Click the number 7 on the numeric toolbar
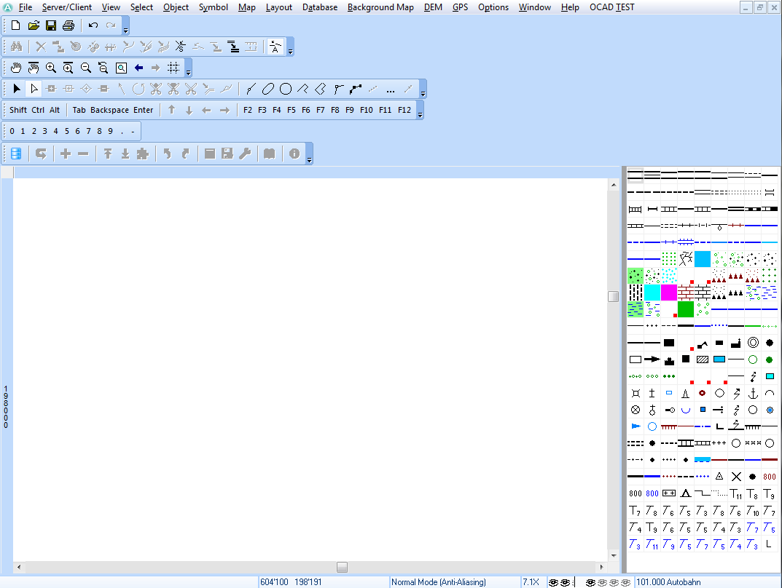The width and height of the screenshot is (782, 588). tap(88, 132)
